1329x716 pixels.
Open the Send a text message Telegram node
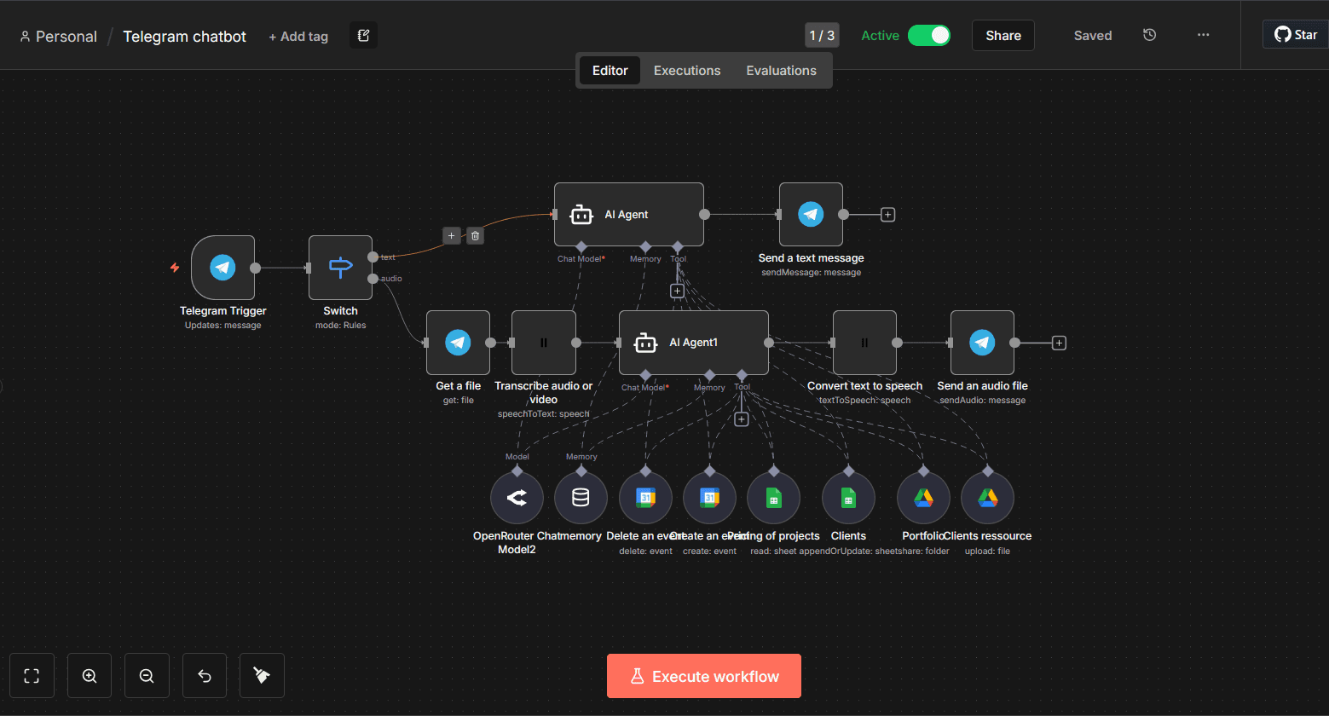pyautogui.click(x=810, y=215)
